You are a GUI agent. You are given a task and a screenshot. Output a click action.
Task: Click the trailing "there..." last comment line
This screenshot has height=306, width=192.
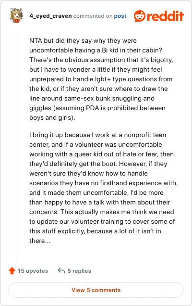click(40, 241)
